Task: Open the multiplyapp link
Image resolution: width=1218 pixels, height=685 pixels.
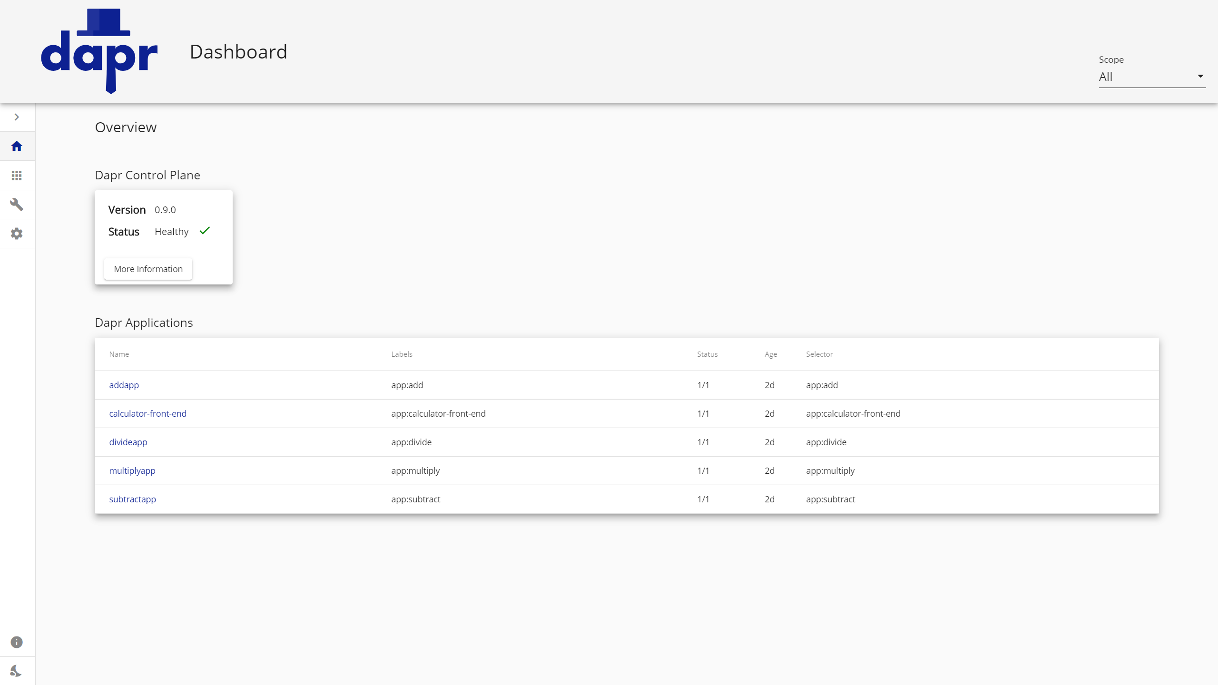Action: click(x=132, y=470)
